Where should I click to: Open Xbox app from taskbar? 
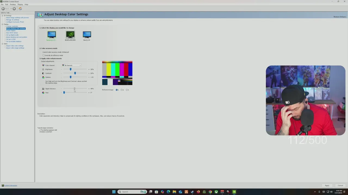click(x=216, y=192)
